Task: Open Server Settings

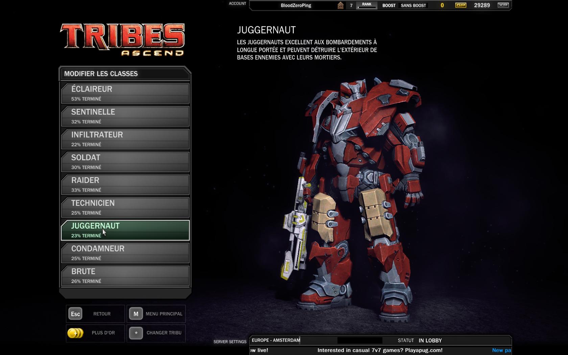Action: coord(230,342)
